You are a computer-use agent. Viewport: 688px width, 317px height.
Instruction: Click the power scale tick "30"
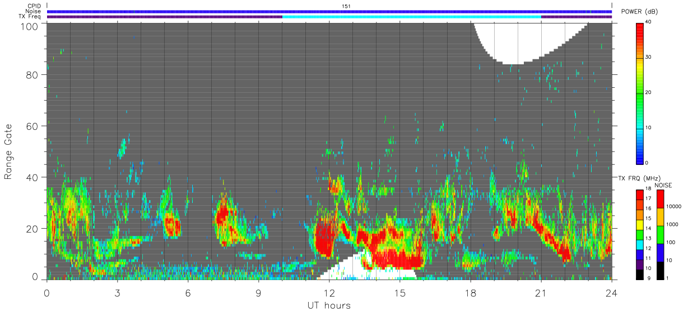click(x=649, y=58)
